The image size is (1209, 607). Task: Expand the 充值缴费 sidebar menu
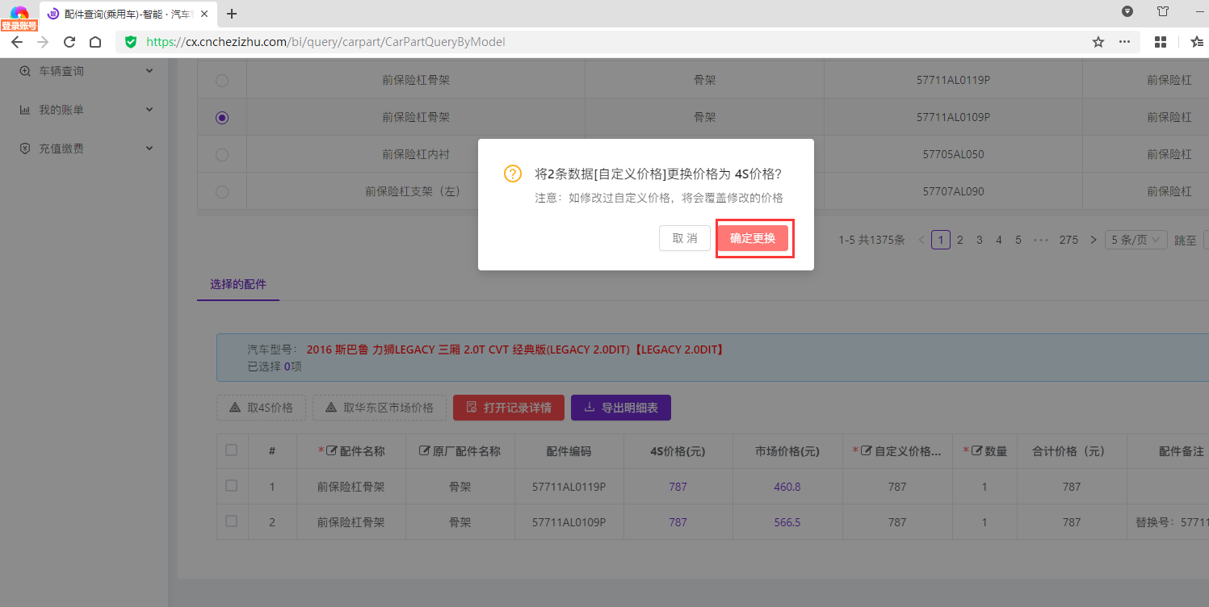point(149,149)
